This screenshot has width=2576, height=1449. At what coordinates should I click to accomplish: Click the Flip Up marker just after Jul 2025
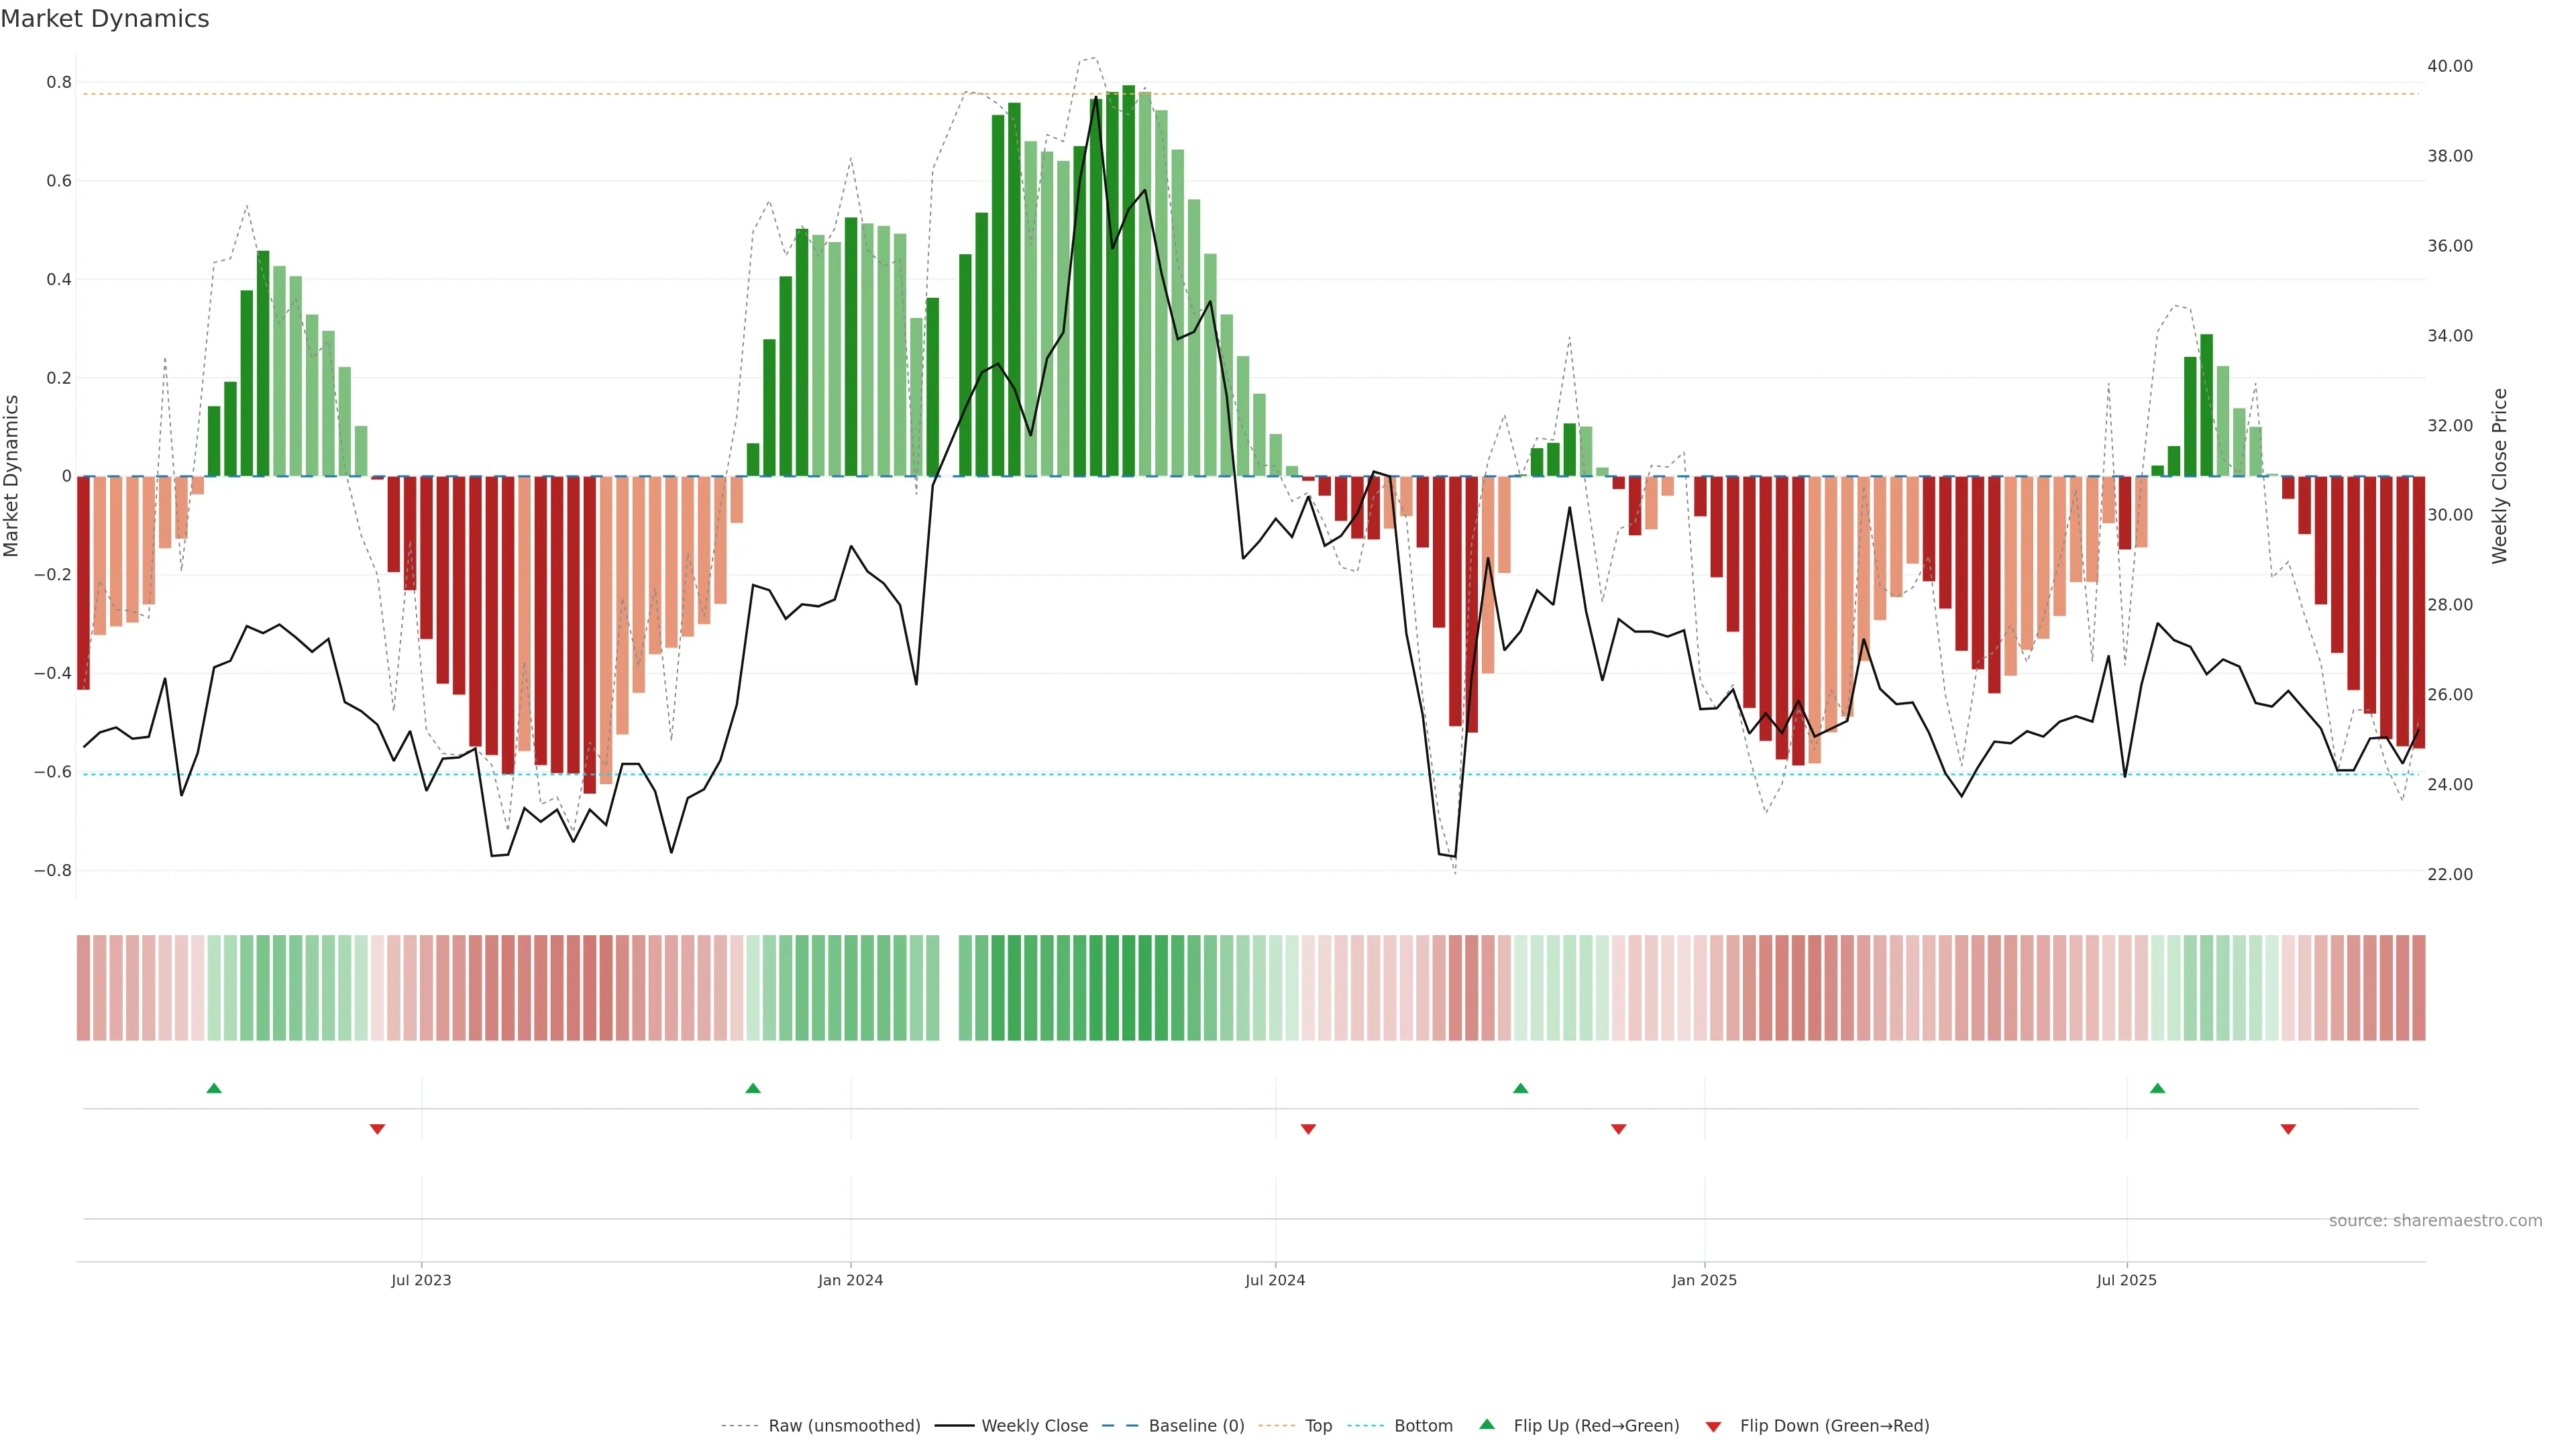tap(2157, 1088)
